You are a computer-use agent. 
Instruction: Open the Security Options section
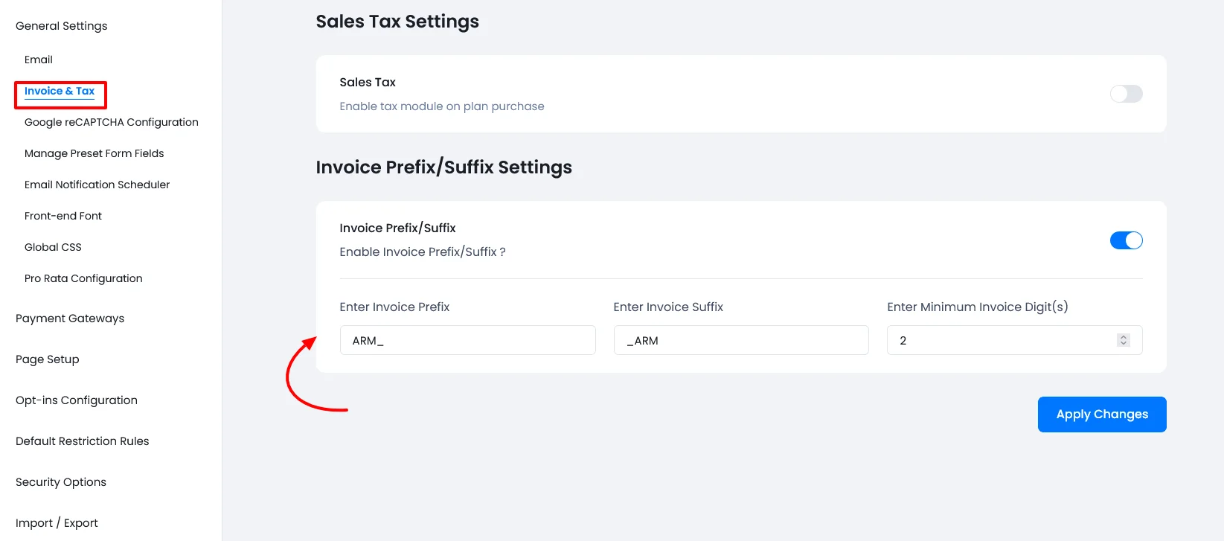60,482
